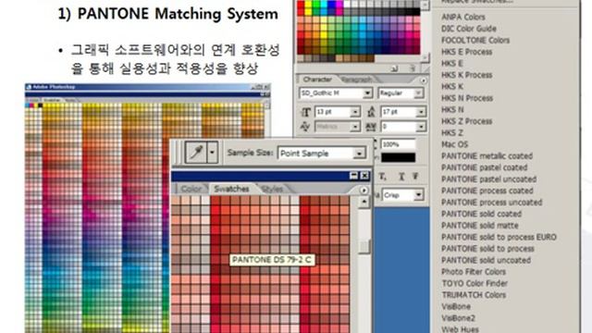Toggle the underline T style button
This screenshot has height=333, width=592.
(x=401, y=177)
